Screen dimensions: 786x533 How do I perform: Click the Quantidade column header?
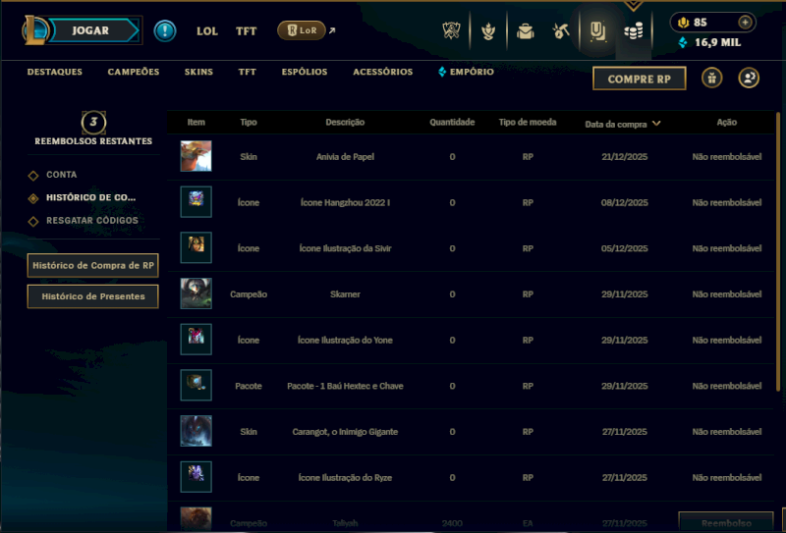(x=452, y=123)
